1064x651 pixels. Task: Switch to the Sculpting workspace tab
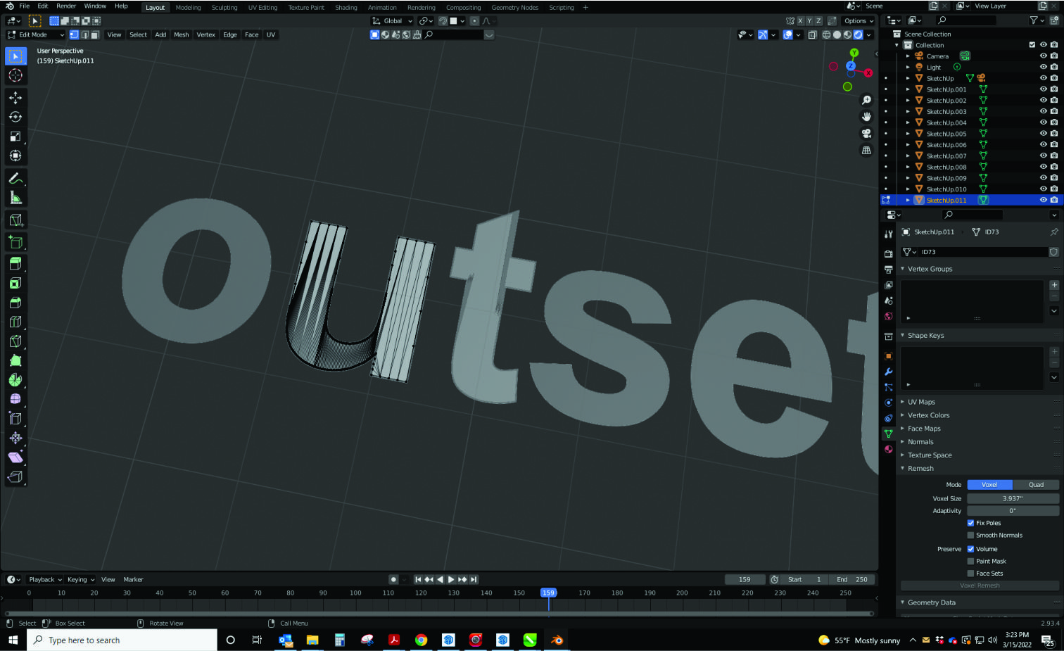pos(224,8)
